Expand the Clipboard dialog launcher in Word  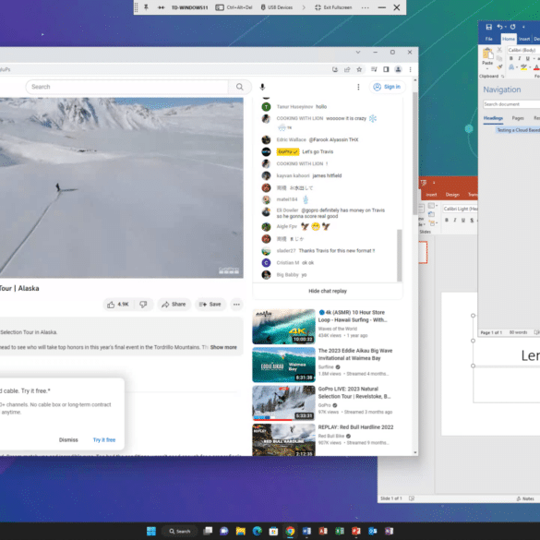(x=503, y=77)
